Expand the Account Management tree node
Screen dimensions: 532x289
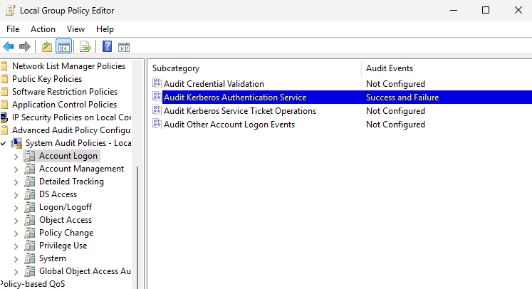(16, 169)
